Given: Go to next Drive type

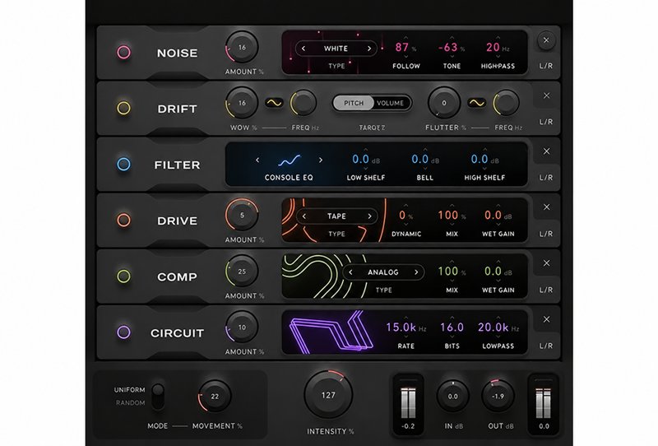Looking at the screenshot, I should 369,216.
